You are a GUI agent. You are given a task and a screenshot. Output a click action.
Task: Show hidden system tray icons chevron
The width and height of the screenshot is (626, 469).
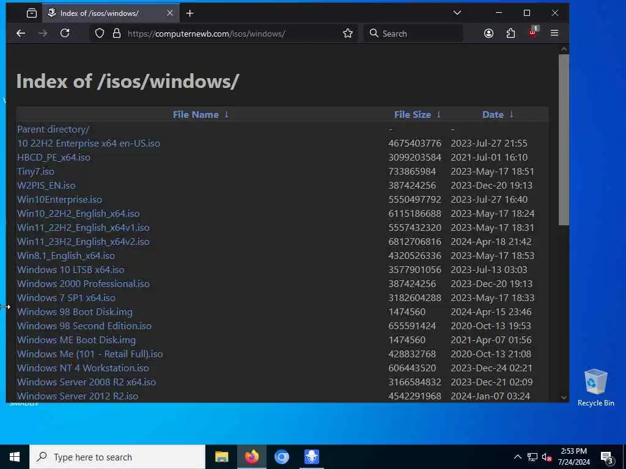click(x=517, y=457)
